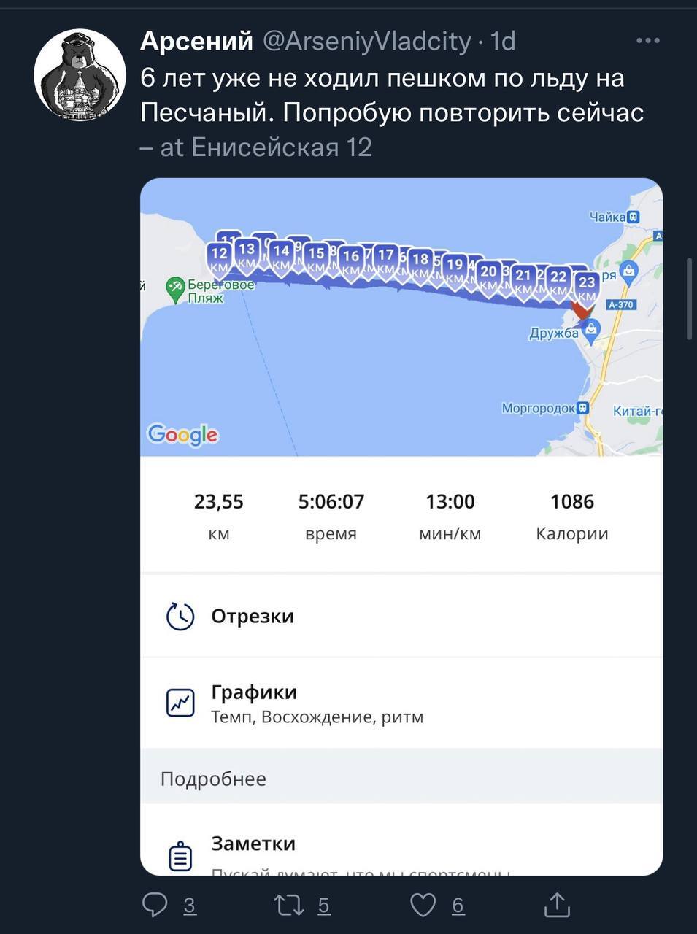Open Арсений's bear profile avatar
Screen dimensions: 697x934
(80, 74)
